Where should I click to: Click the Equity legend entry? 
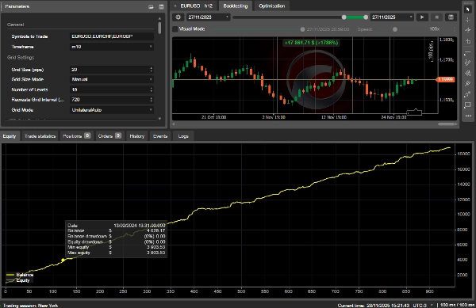18,280
